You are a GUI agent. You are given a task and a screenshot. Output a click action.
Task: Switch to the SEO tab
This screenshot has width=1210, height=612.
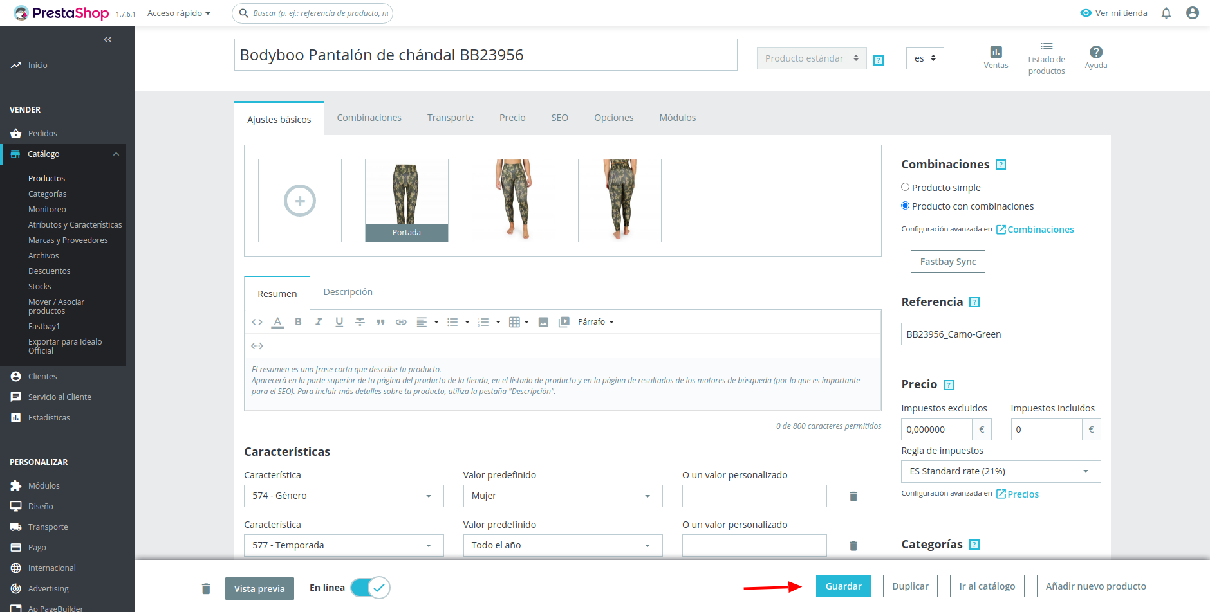click(x=560, y=118)
